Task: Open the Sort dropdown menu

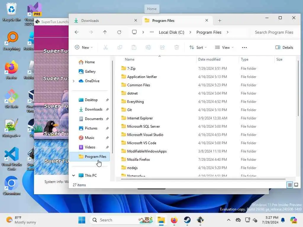Action: point(198,48)
